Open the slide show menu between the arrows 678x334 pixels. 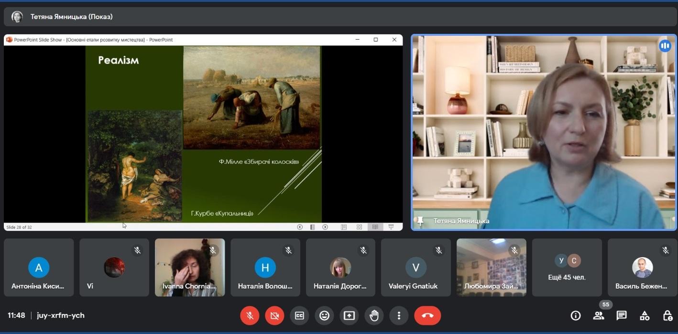[x=312, y=227]
